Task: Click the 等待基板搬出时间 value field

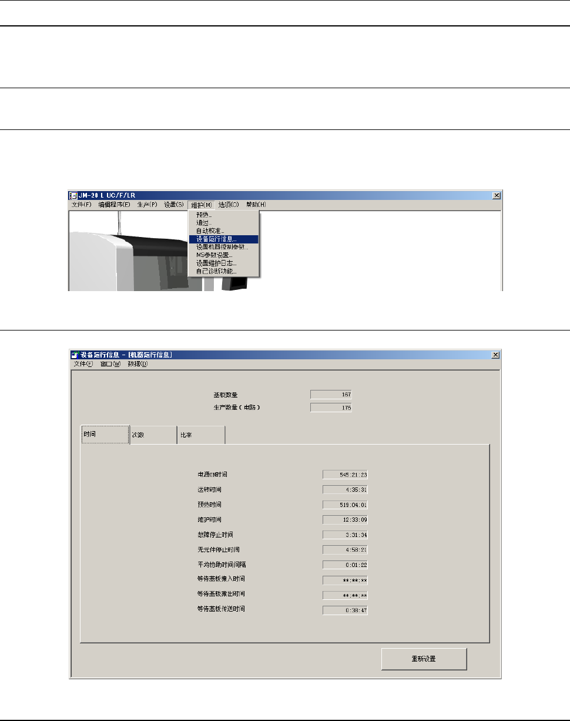Action: (345, 595)
